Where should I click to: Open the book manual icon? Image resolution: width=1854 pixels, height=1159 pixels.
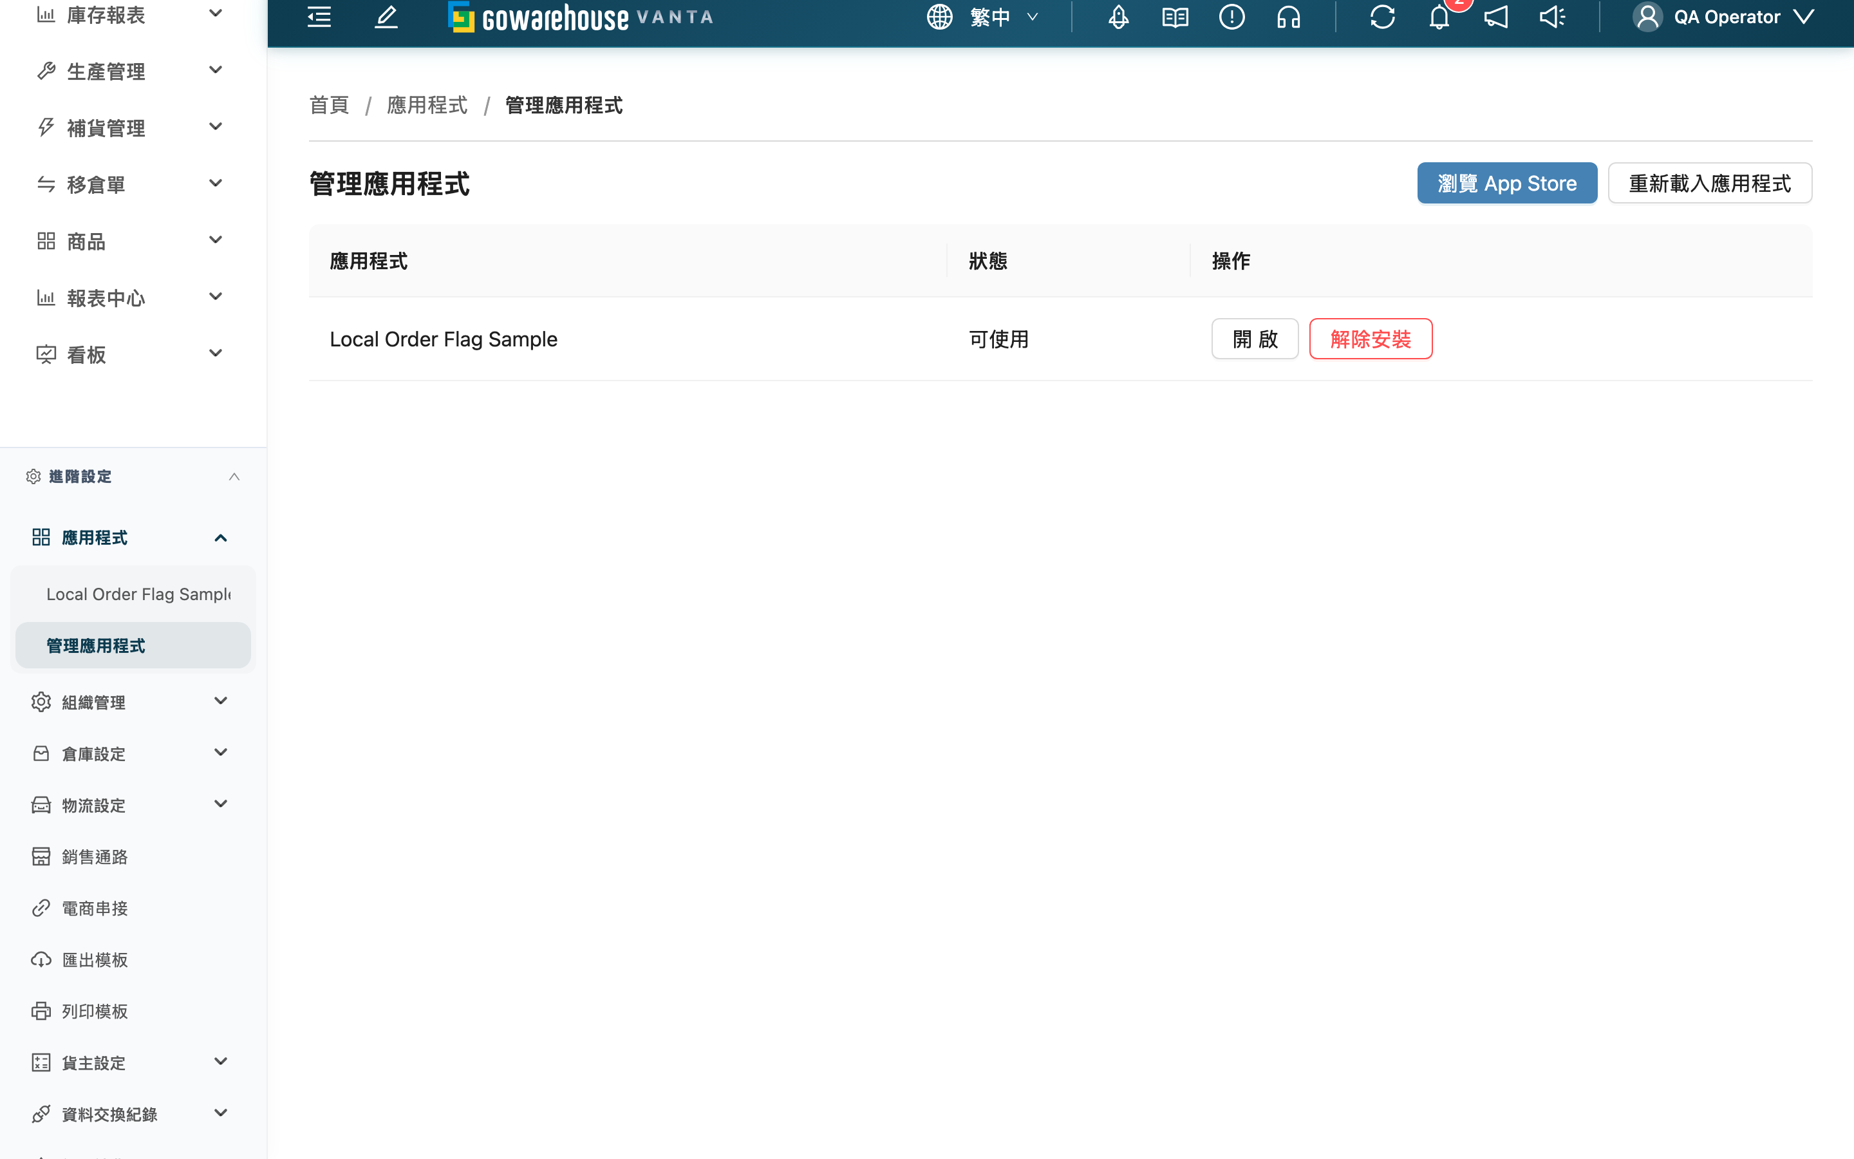(x=1175, y=17)
